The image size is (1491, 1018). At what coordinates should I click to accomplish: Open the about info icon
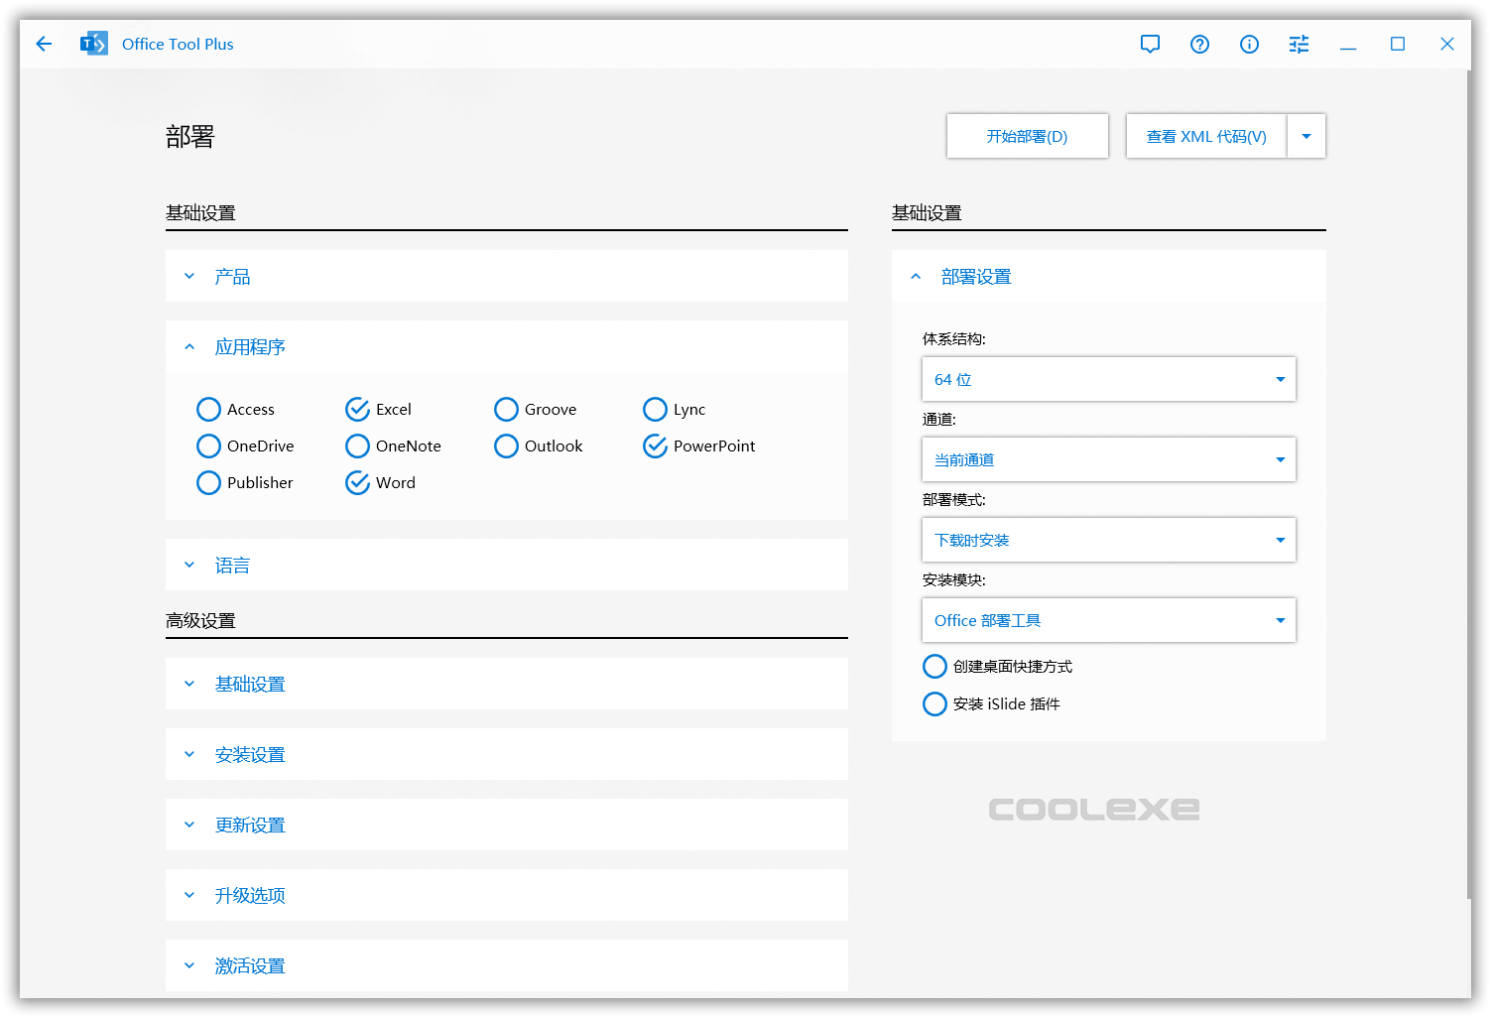[1249, 44]
